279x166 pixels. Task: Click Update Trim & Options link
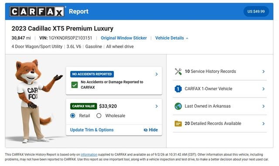click(92, 130)
